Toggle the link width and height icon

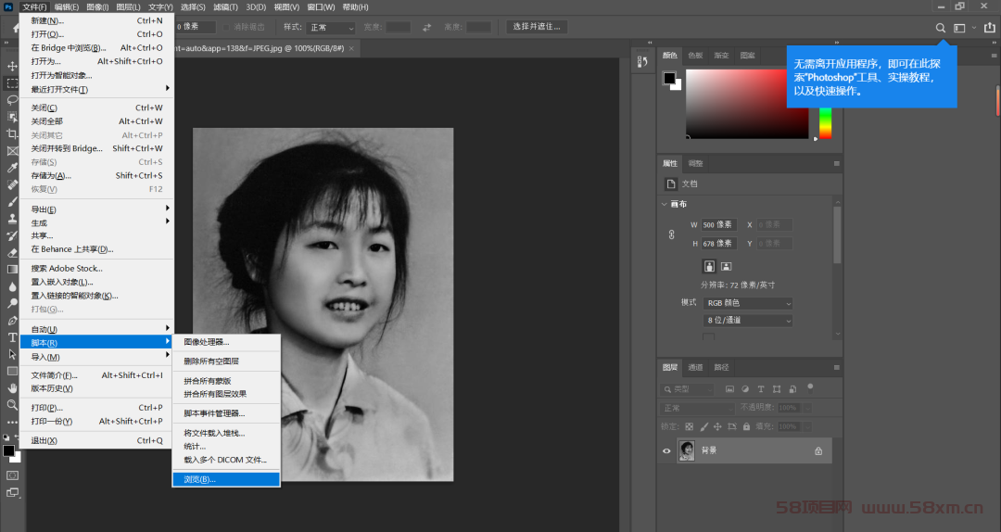(672, 234)
